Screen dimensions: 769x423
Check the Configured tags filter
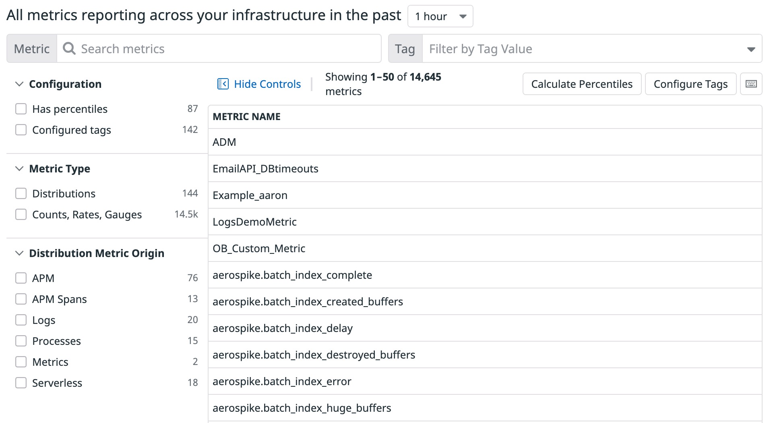pos(21,130)
